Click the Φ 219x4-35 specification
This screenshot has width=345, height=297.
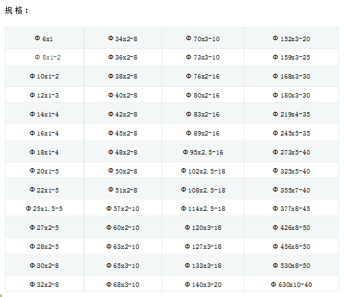pos(291,114)
